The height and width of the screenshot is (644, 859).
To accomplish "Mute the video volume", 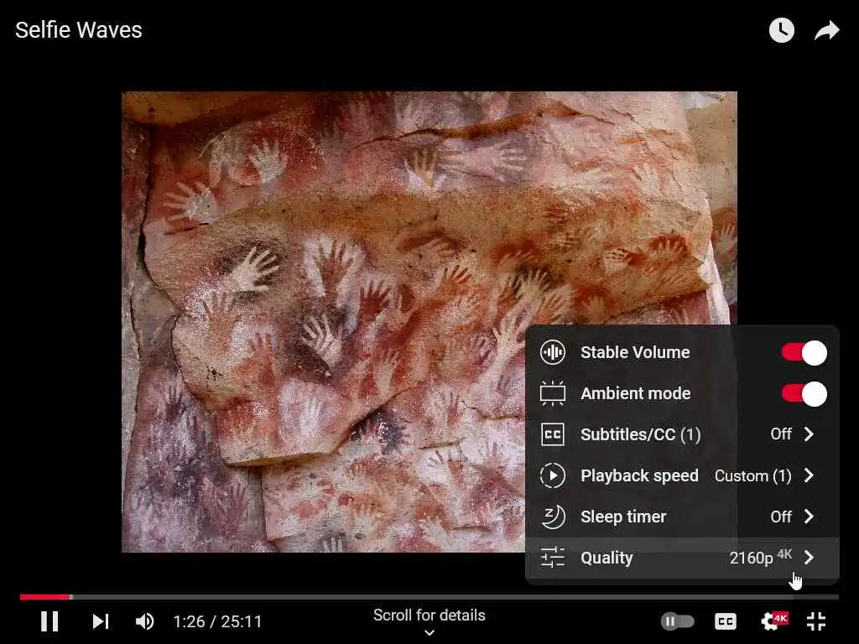I will 144,621.
